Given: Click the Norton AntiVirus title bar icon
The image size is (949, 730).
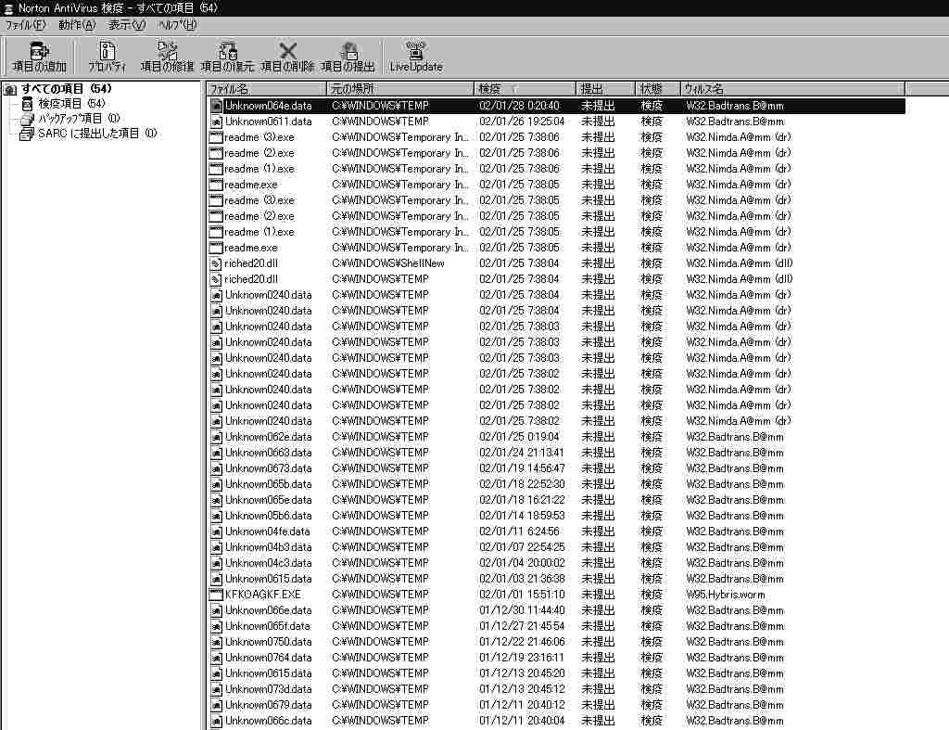Looking at the screenshot, I should [x=8, y=8].
